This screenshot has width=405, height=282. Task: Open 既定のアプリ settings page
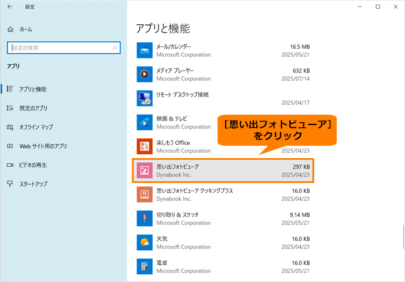pyautogui.click(x=34, y=108)
